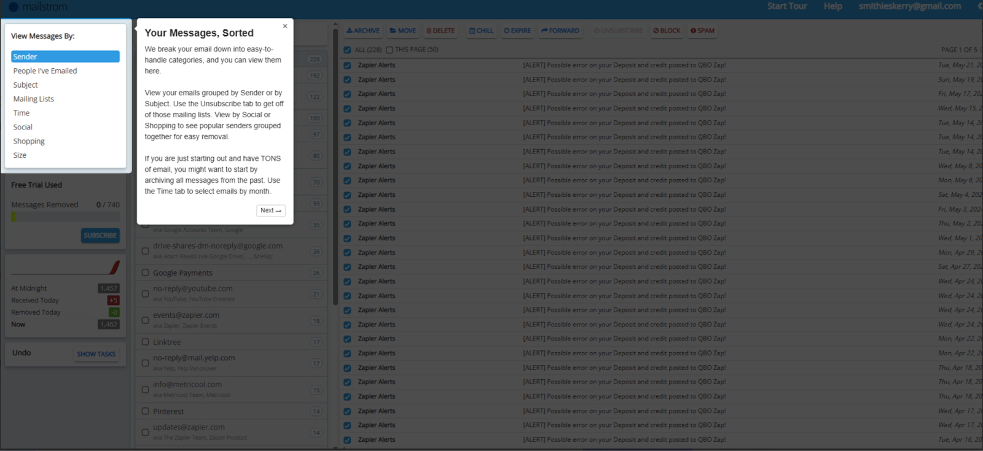This screenshot has height=451, width=983.
Task: Click the mailstrom logo
Action: click(37, 7)
